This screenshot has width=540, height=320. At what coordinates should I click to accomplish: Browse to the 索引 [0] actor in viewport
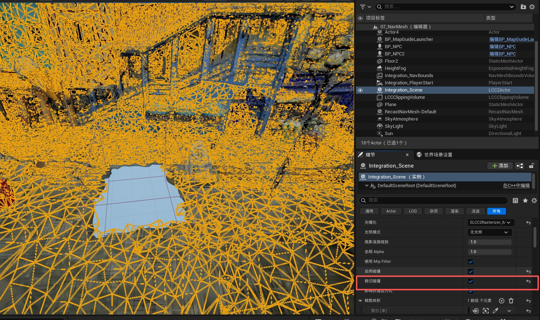click(486, 311)
